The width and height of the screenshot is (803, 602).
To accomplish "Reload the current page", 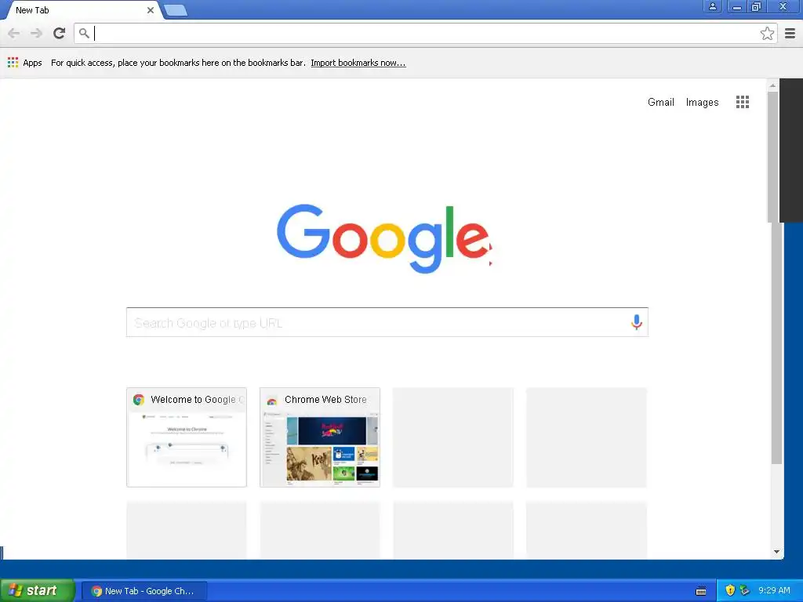I will [x=59, y=33].
